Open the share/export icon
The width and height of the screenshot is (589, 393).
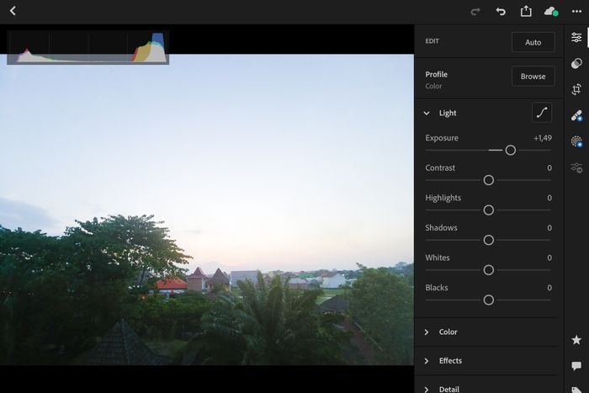tap(526, 11)
